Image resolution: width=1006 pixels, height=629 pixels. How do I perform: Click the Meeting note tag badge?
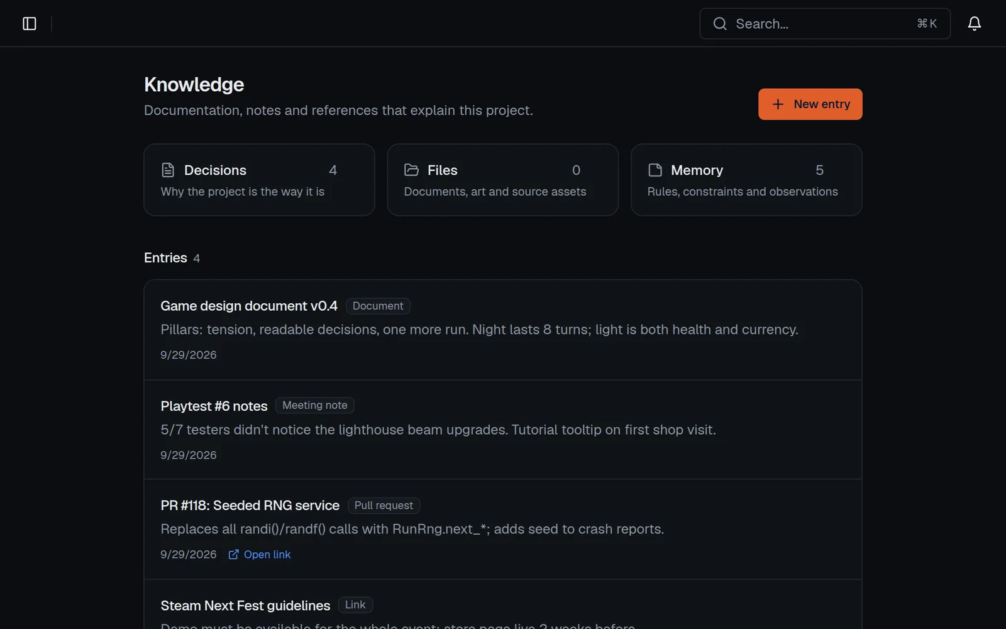(315, 406)
